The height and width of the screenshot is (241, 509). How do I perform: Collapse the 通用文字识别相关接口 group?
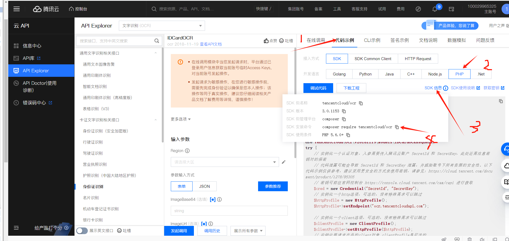coord(156,53)
